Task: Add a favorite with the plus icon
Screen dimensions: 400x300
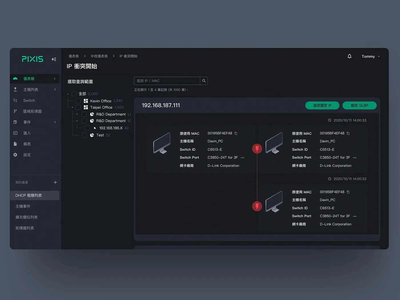Action: click(x=55, y=182)
